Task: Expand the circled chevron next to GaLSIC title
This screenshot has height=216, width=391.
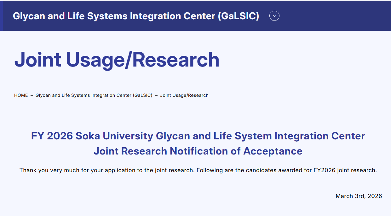Action: click(x=274, y=16)
